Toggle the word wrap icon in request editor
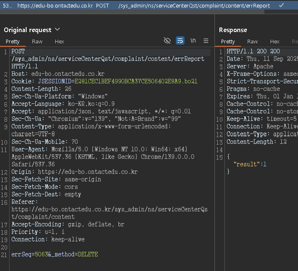The image size is (298, 271). (180, 40)
